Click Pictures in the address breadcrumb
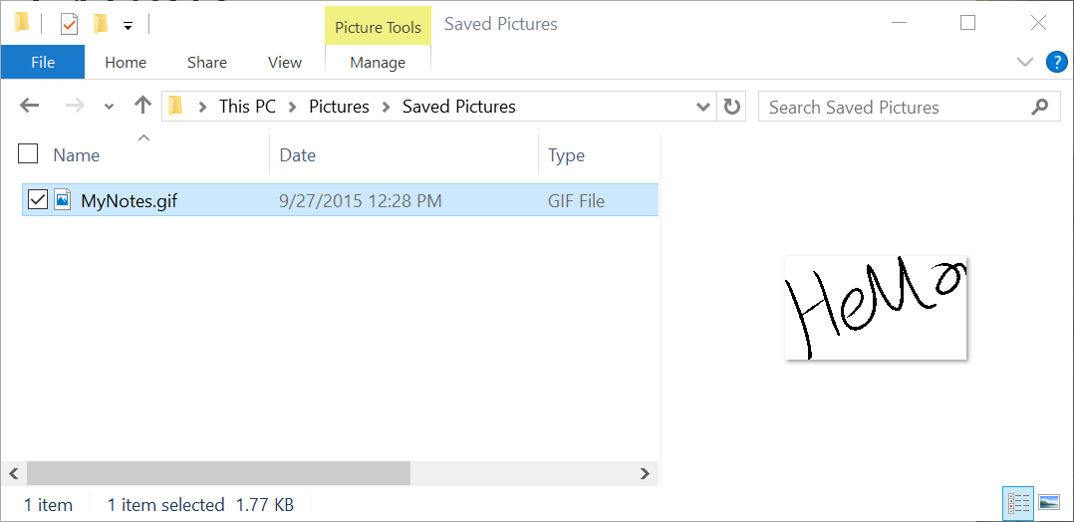The width and height of the screenshot is (1074, 522). click(339, 107)
